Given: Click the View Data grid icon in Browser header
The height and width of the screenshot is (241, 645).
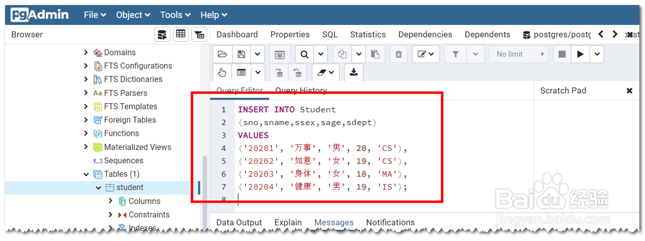Looking at the screenshot, I should point(181,35).
